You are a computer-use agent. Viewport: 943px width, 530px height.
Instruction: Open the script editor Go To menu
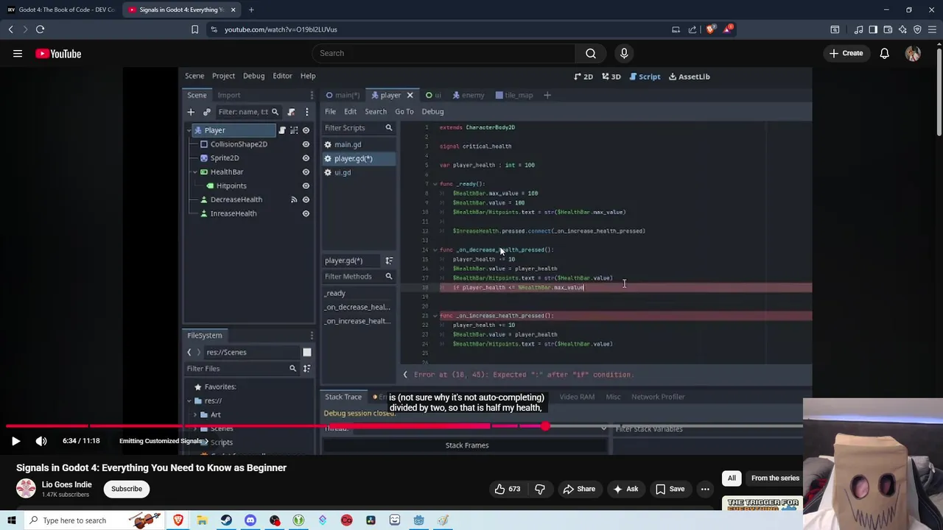(404, 112)
